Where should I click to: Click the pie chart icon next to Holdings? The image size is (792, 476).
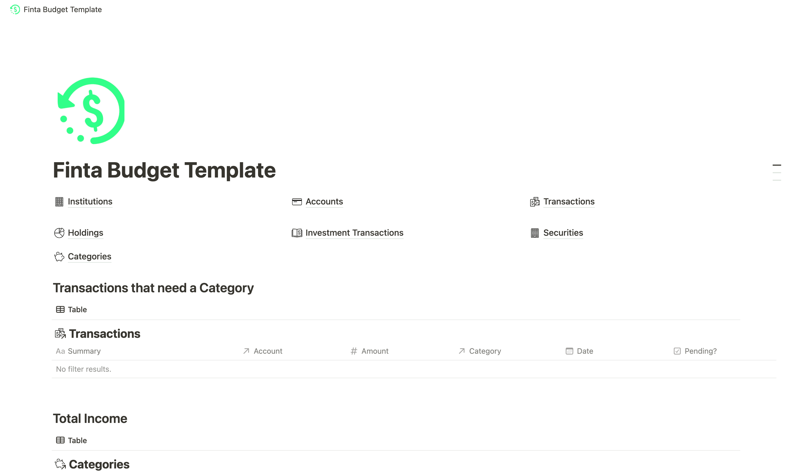(59, 233)
